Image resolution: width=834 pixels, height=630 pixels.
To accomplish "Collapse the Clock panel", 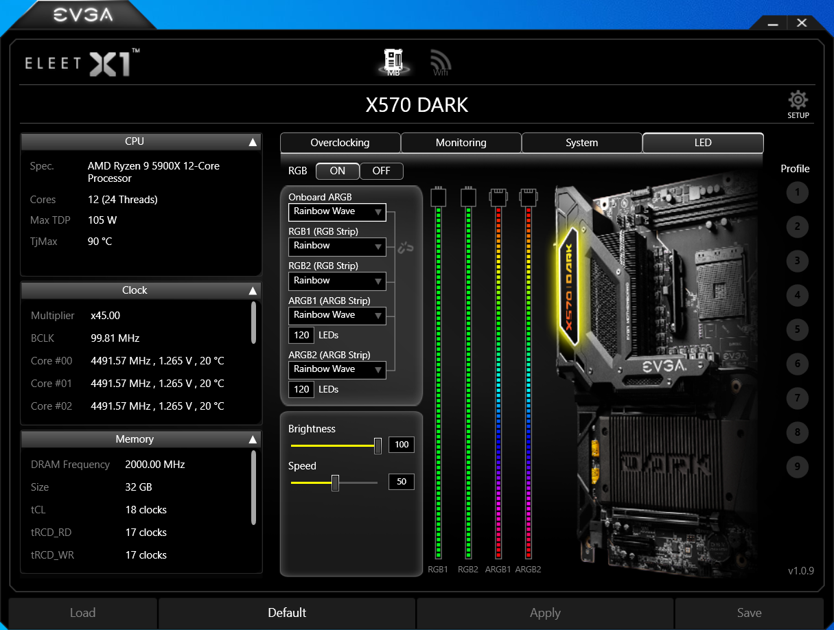I will pos(253,291).
